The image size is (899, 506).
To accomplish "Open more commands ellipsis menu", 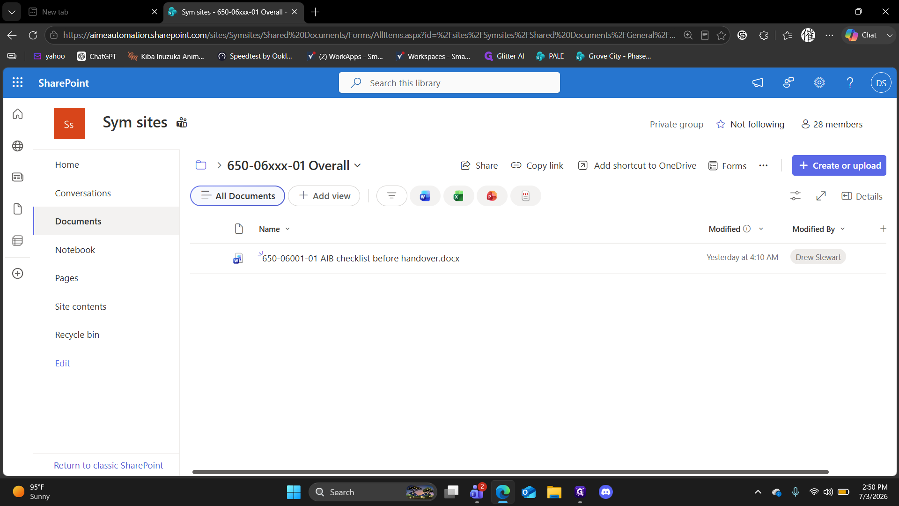I will 763,165.
